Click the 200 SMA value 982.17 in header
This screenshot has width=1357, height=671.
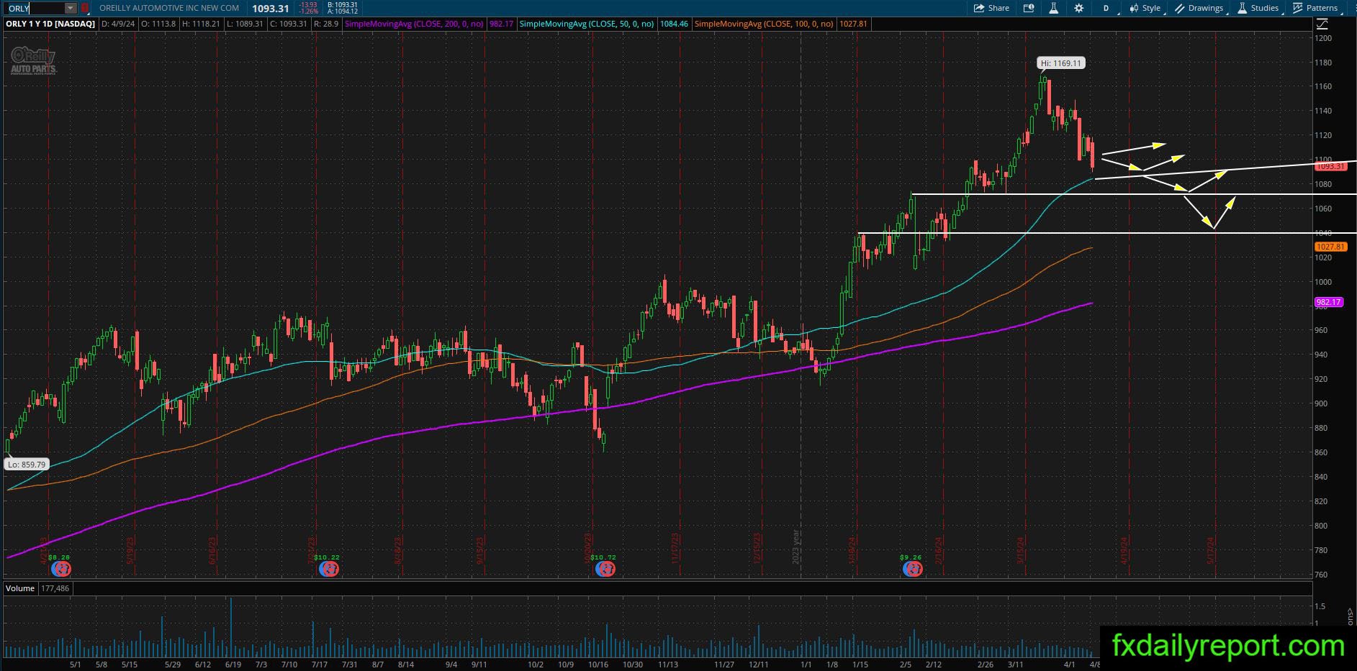[501, 24]
